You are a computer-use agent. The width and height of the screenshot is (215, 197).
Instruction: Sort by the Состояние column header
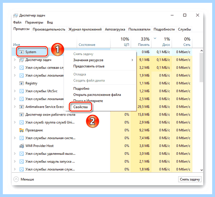94,42
